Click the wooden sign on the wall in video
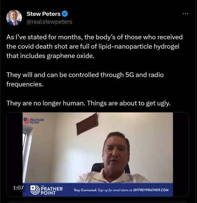This screenshot has height=203, width=197. (87, 124)
